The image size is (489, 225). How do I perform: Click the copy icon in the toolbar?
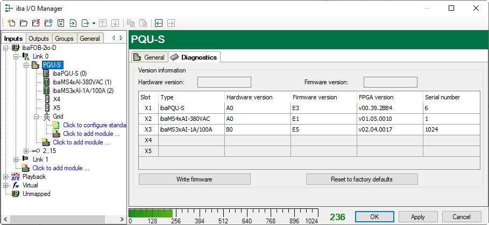click(x=131, y=23)
